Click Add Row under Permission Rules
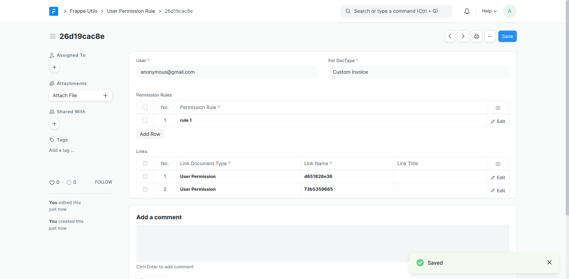Image resolution: width=569 pixels, height=279 pixels. point(150,134)
